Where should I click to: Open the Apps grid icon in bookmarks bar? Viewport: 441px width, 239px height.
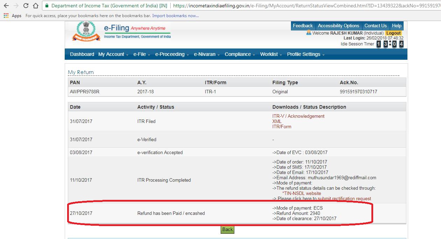[x=6, y=16]
